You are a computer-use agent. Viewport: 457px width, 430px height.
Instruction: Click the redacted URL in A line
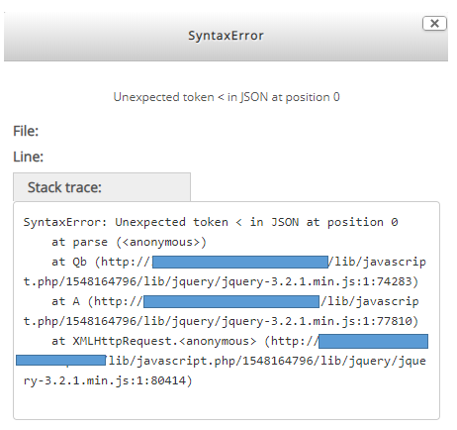point(231,301)
